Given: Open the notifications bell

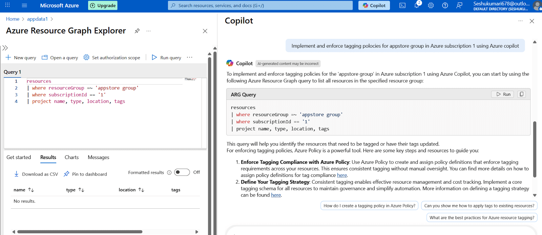Looking at the screenshot, I should 417,5.
